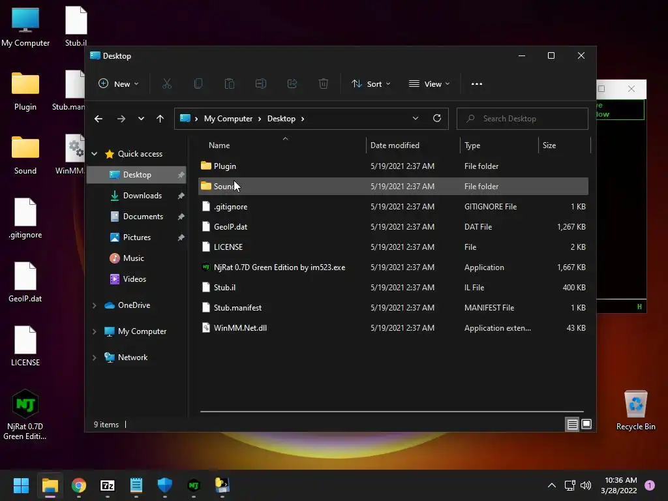Select Downloads in navigation pane
The width and height of the screenshot is (668, 501).
(x=136, y=196)
